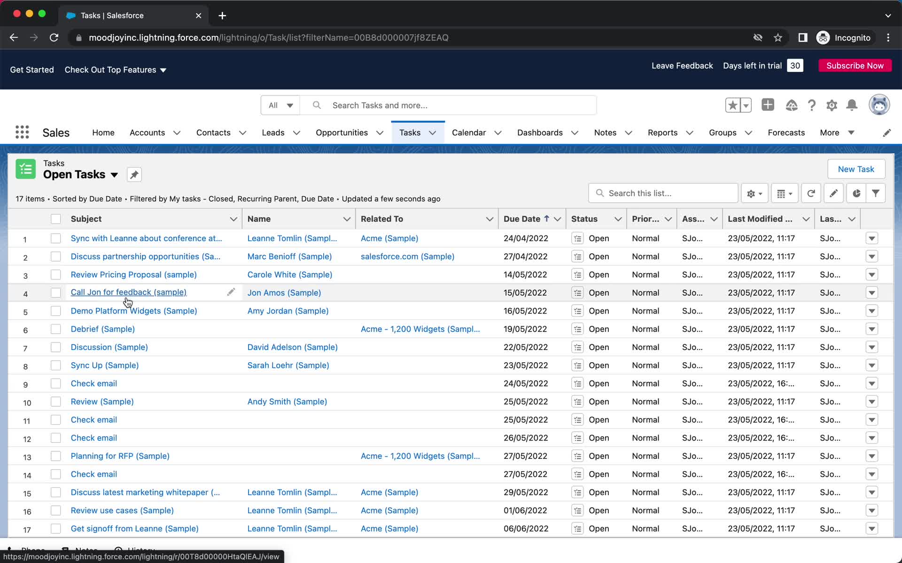This screenshot has height=563, width=902.
Task: Open row actions for Sync with Leanne
Action: [872, 238]
